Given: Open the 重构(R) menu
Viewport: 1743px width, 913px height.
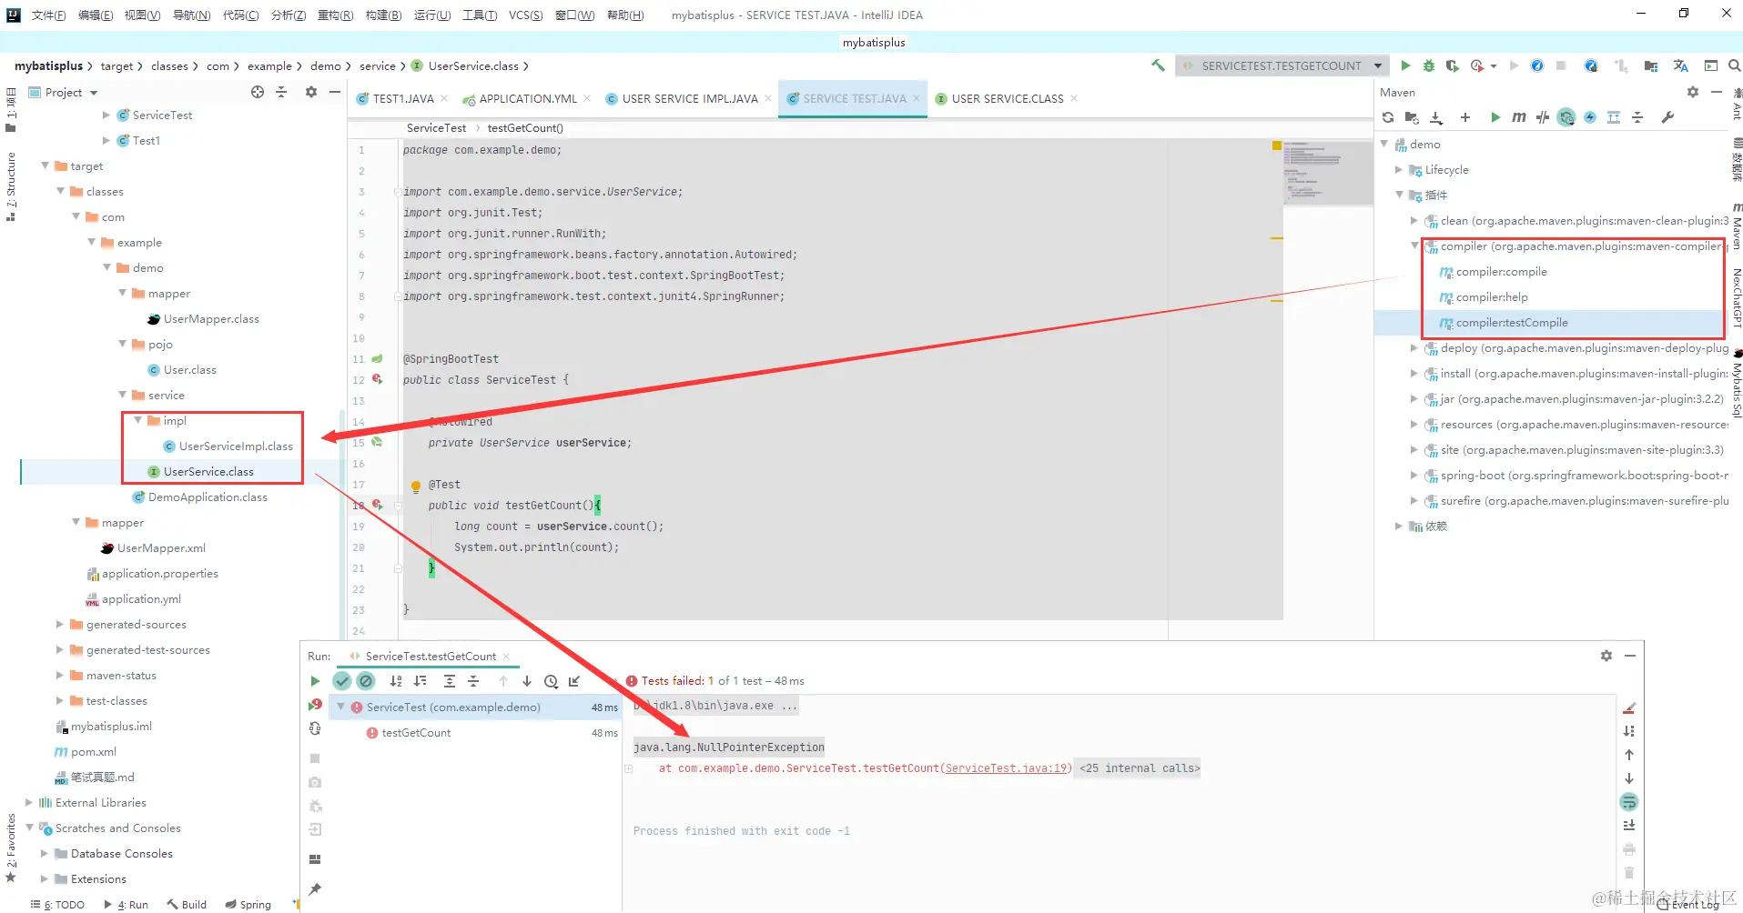Looking at the screenshot, I should pyautogui.click(x=335, y=15).
